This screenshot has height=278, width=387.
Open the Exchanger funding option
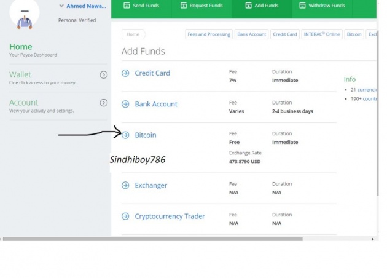150,185
